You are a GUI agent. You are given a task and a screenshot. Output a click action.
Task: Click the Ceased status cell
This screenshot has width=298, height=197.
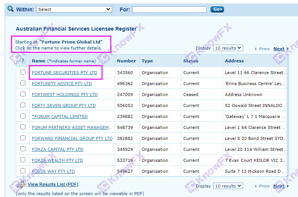point(190,95)
